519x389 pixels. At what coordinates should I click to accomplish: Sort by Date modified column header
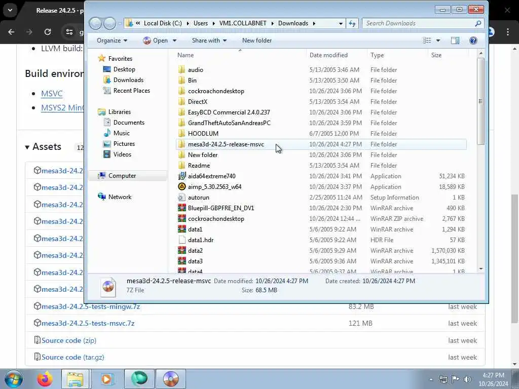pyautogui.click(x=337, y=55)
